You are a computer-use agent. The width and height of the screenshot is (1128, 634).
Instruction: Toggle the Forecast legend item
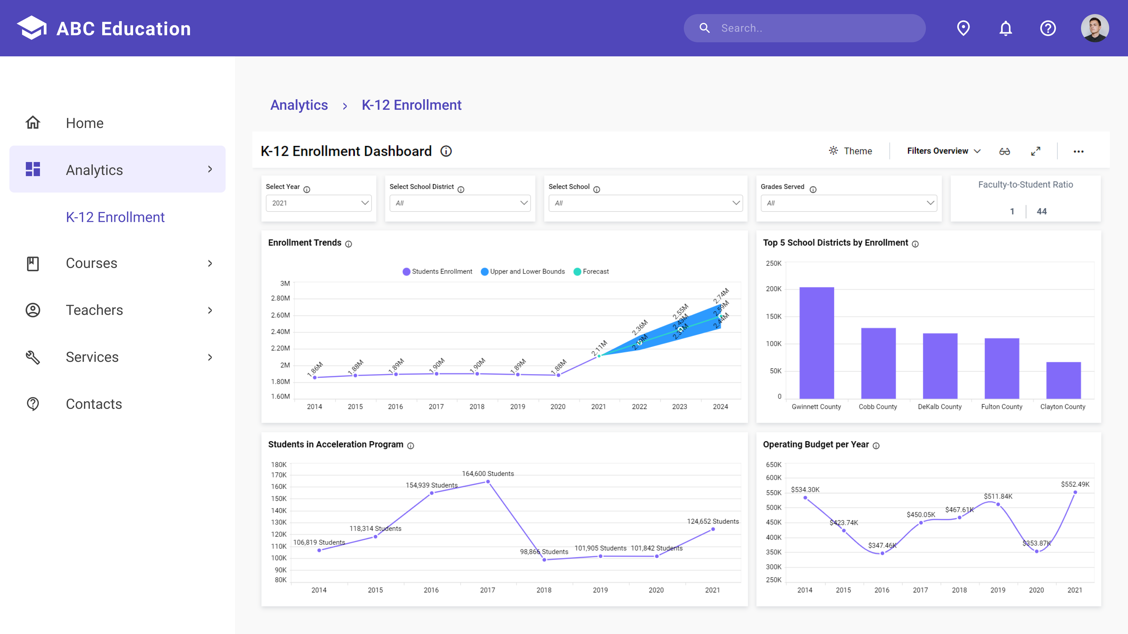click(591, 271)
